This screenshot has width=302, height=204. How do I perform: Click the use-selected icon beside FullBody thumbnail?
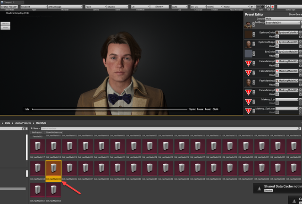point(254,25)
